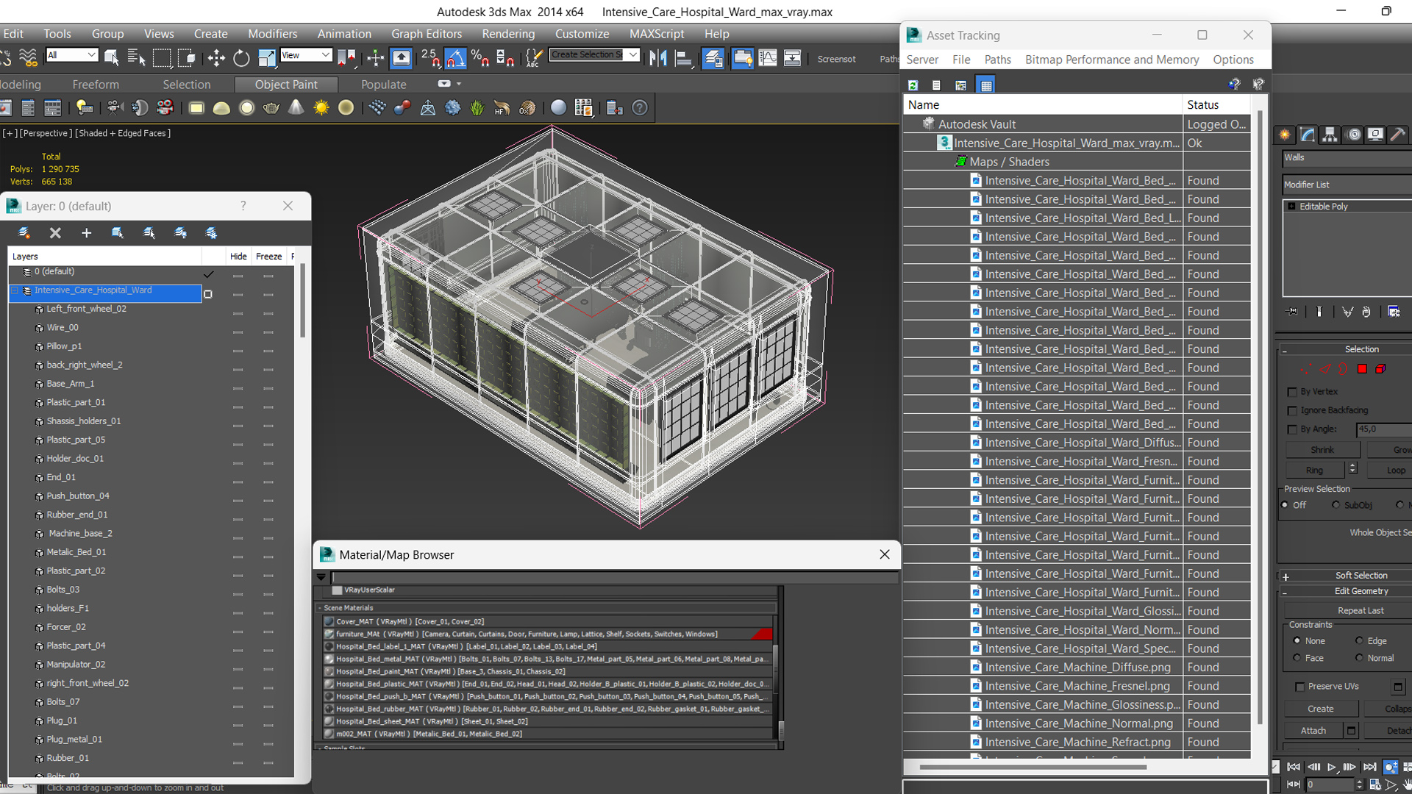Image resolution: width=1412 pixels, height=794 pixels.
Task: Open the Create command panel tab
Action: (x=1285, y=135)
